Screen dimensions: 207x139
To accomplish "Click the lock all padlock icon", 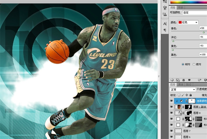I will point(190,95).
